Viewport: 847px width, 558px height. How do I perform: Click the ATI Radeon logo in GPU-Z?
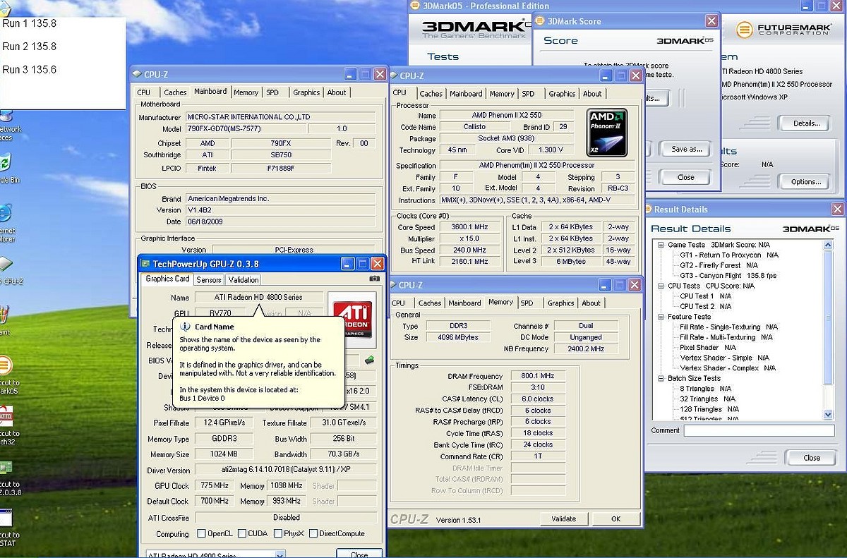point(352,319)
